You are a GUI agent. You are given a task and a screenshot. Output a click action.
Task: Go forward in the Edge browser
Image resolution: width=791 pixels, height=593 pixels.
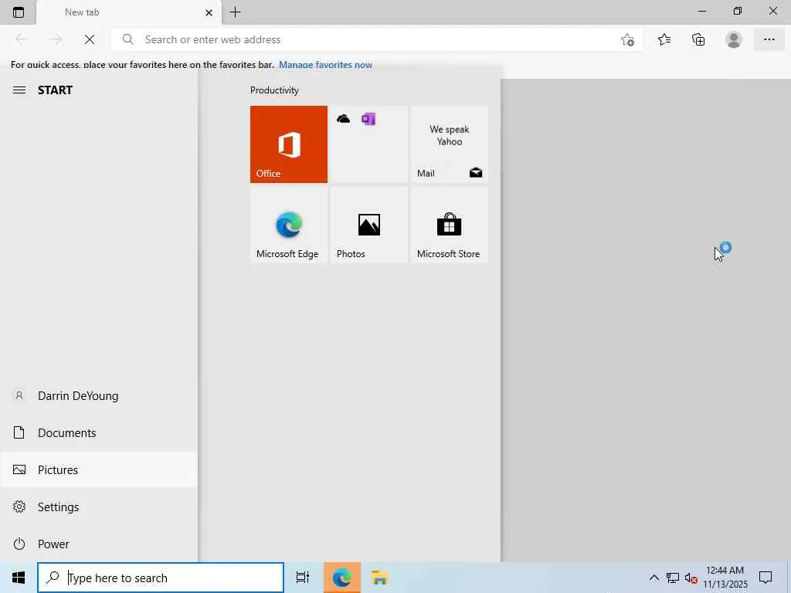click(x=56, y=39)
